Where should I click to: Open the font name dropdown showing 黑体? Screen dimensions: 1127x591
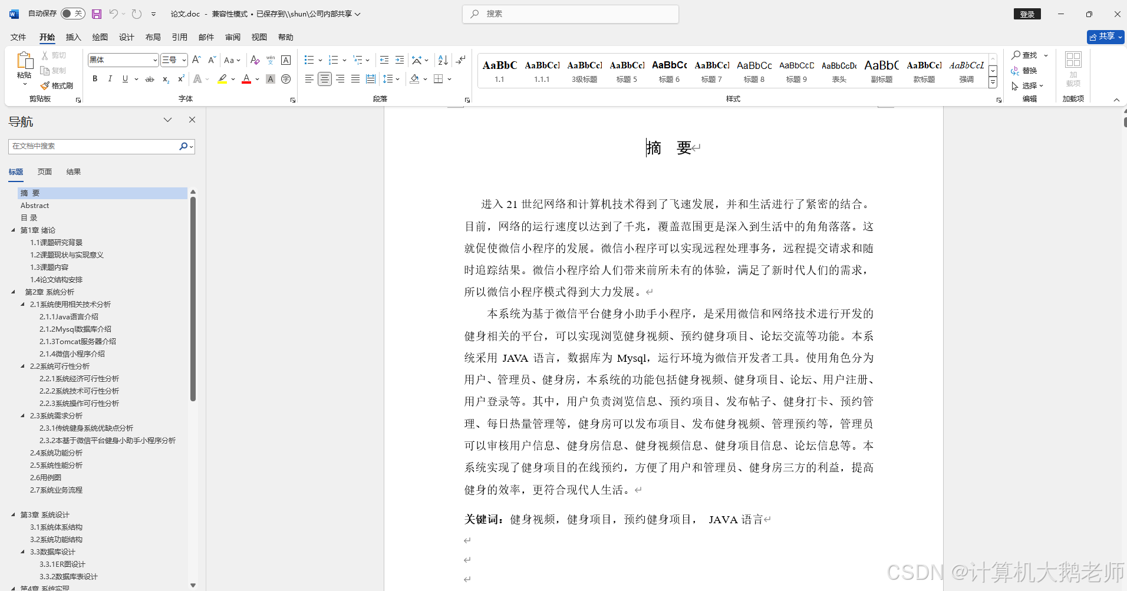(x=155, y=60)
